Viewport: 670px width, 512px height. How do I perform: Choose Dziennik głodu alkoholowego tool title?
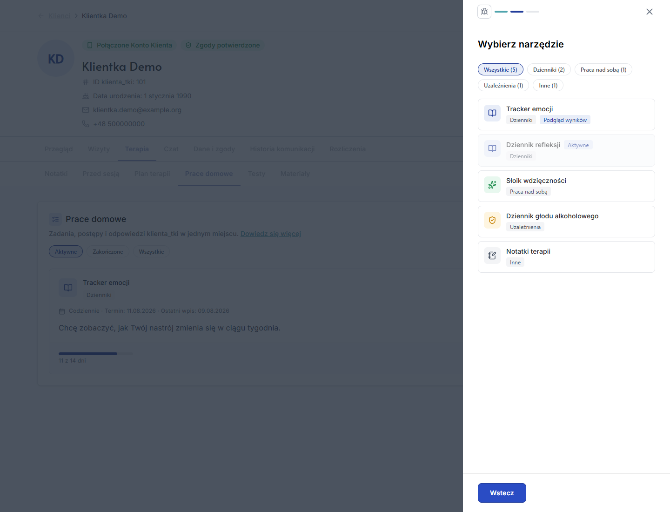(x=552, y=216)
